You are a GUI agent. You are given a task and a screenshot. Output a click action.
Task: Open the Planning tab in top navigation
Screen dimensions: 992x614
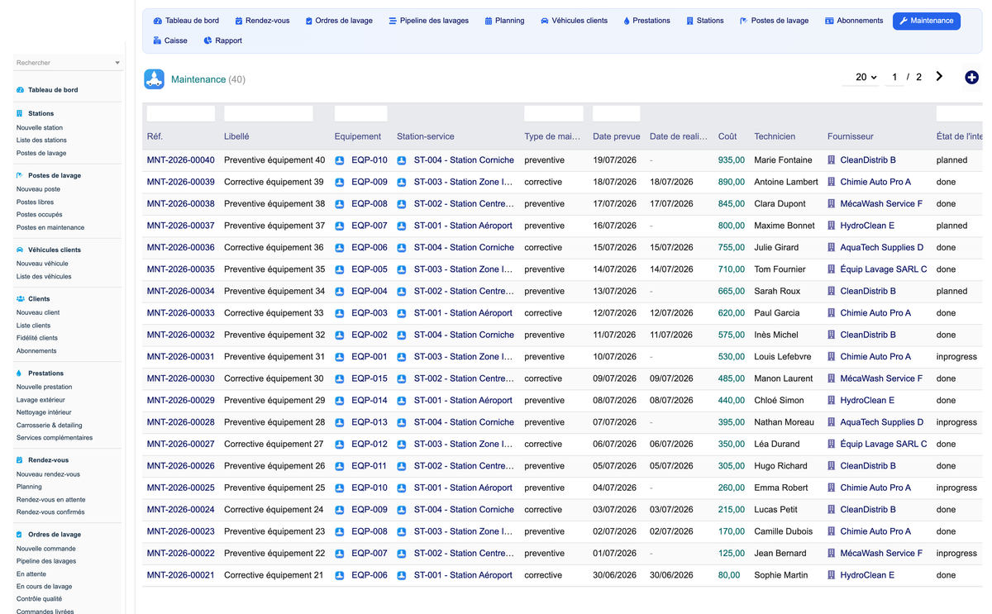pyautogui.click(x=504, y=21)
